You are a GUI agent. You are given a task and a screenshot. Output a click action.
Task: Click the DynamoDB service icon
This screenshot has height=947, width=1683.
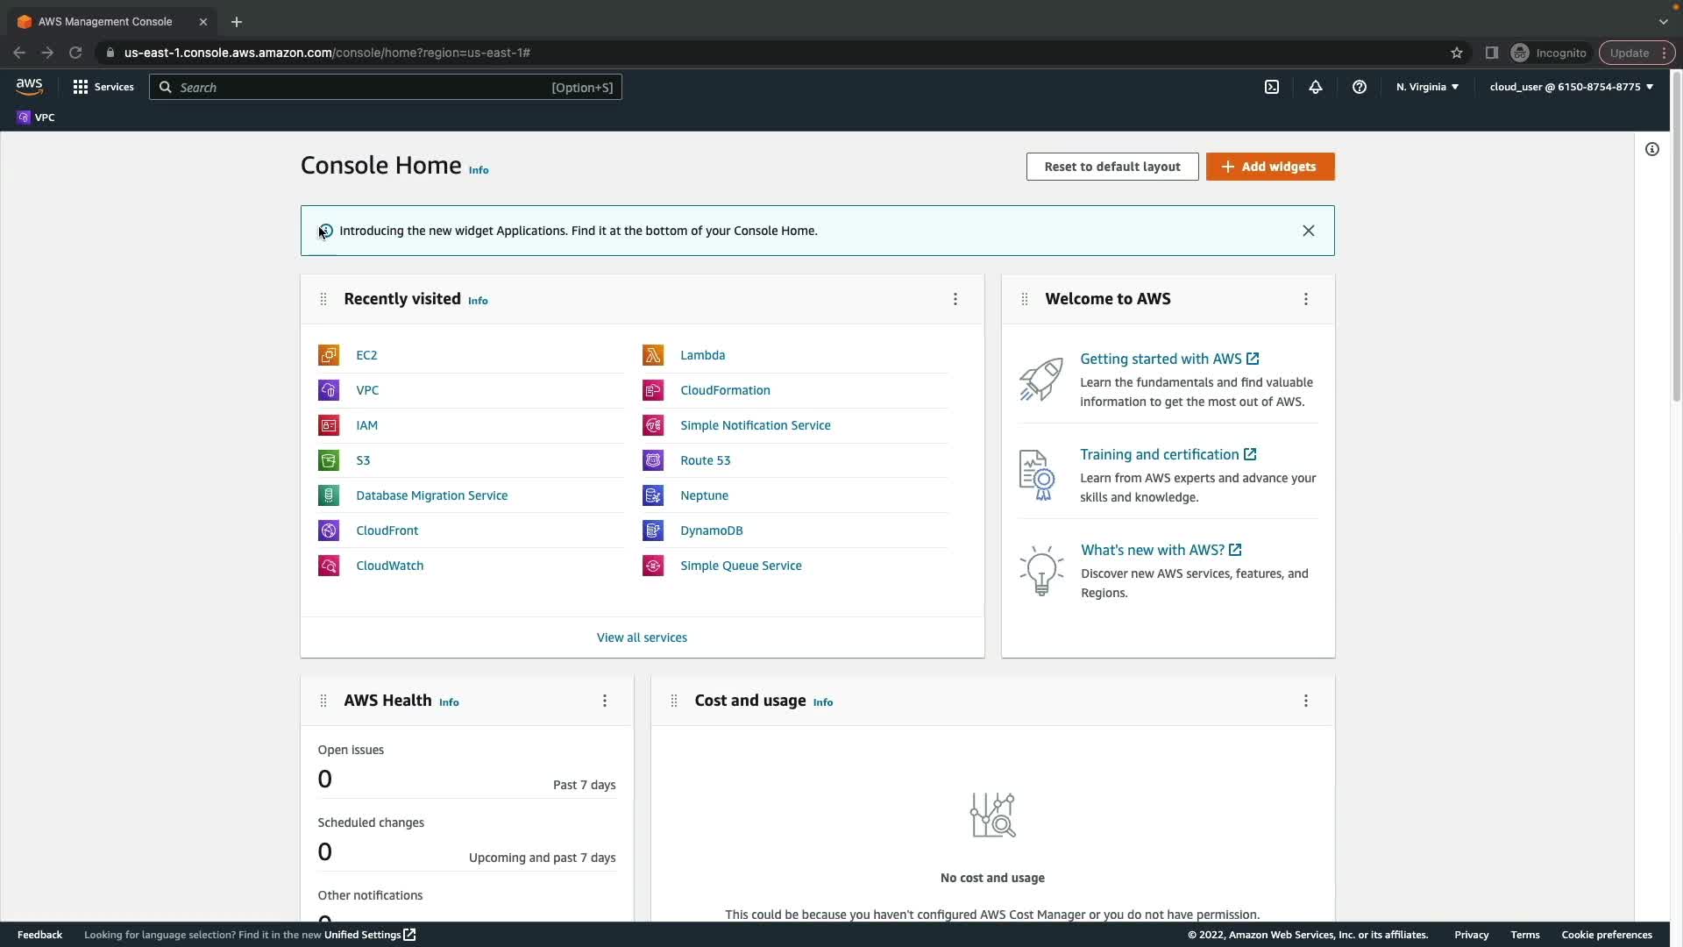(x=653, y=530)
